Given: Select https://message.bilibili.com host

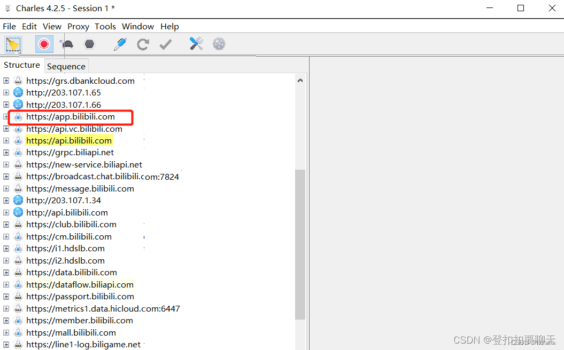Looking at the screenshot, I should point(80,188).
